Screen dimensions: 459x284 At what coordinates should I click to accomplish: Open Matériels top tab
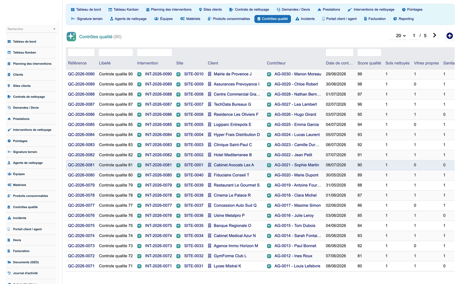190,19
